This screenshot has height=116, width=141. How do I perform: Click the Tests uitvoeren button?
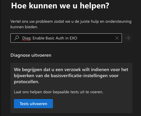33,104
